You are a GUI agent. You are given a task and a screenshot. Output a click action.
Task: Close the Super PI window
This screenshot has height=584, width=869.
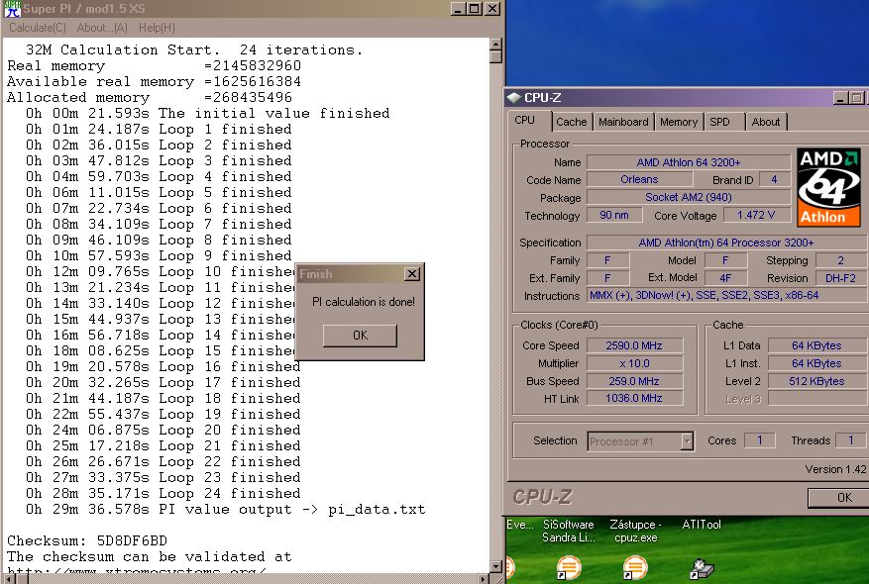point(492,9)
